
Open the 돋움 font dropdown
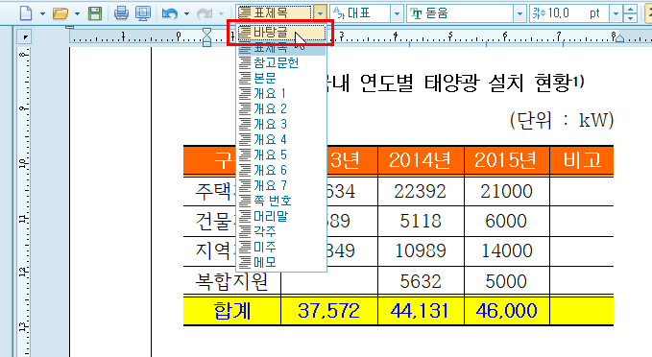pyautogui.click(x=519, y=13)
